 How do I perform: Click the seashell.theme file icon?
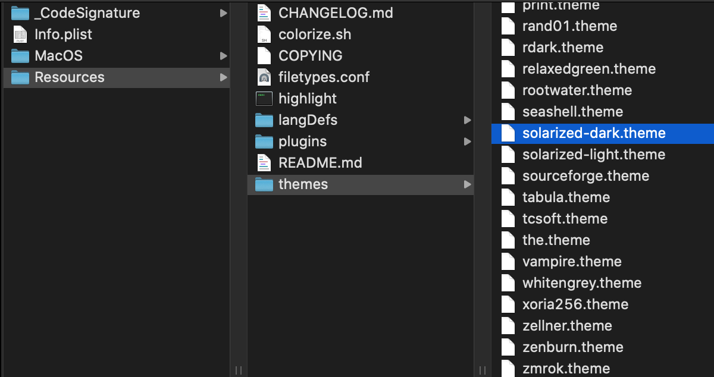click(x=508, y=112)
